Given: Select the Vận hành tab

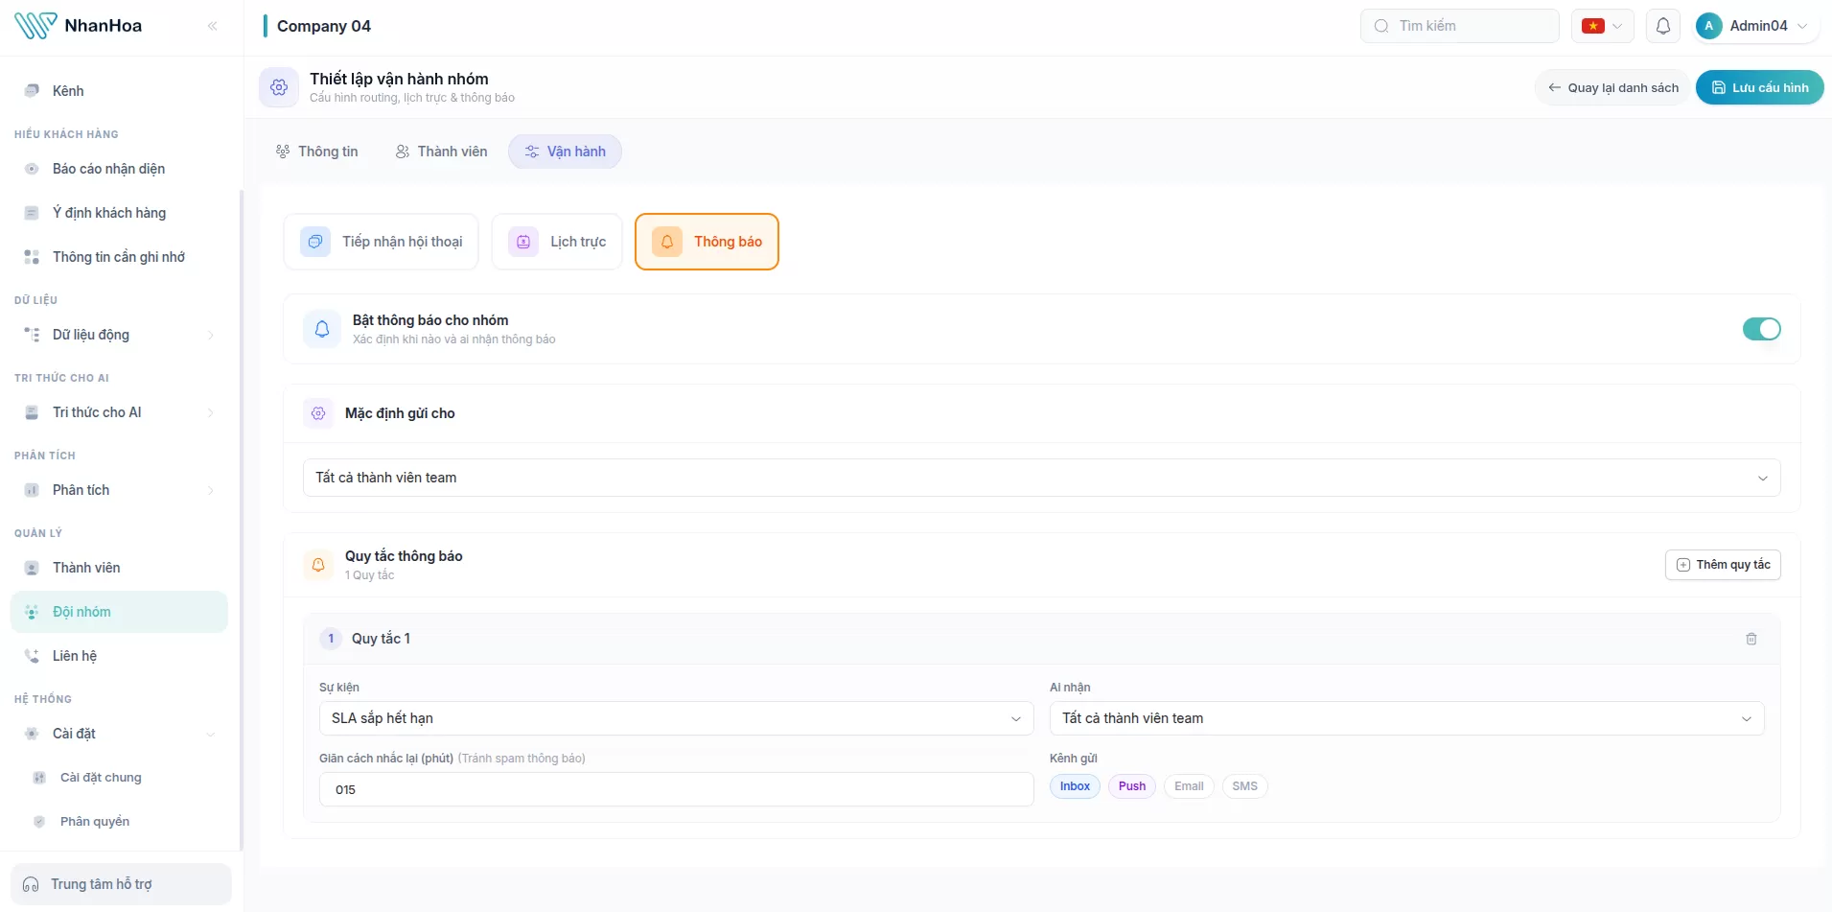Looking at the screenshot, I should tap(566, 152).
